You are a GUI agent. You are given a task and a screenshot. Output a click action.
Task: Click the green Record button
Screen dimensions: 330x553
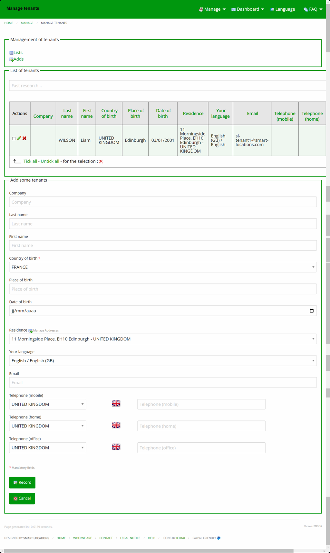point(22,483)
